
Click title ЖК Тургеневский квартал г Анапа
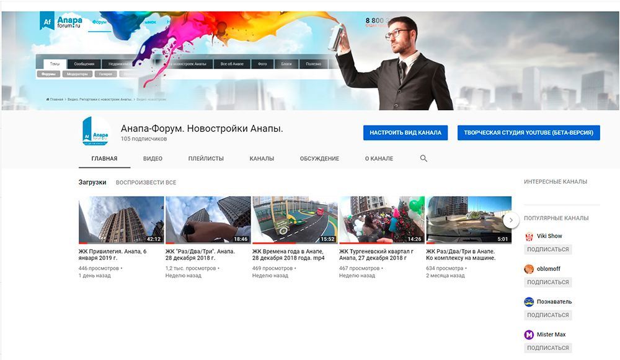(376, 255)
